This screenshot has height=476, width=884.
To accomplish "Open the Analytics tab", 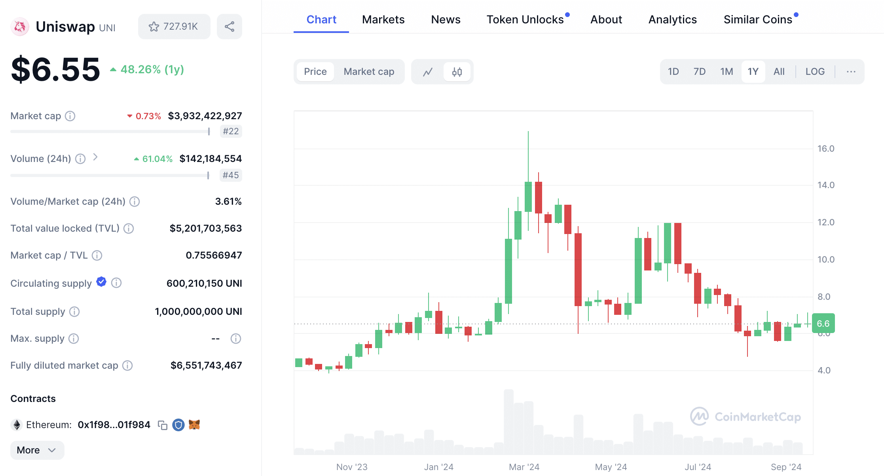I will click(672, 19).
